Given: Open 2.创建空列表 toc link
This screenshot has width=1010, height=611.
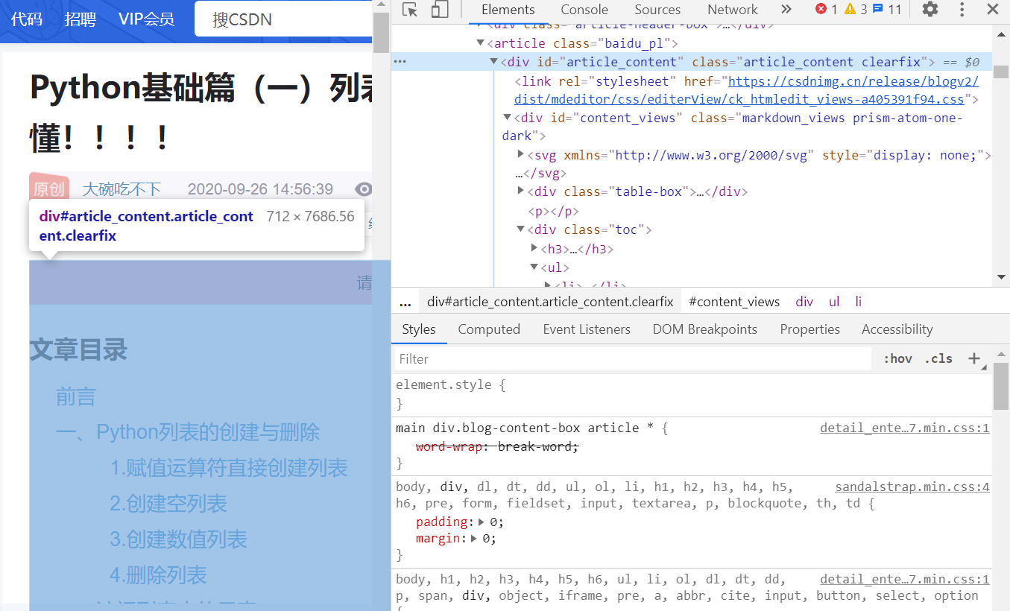Looking at the screenshot, I should [168, 504].
